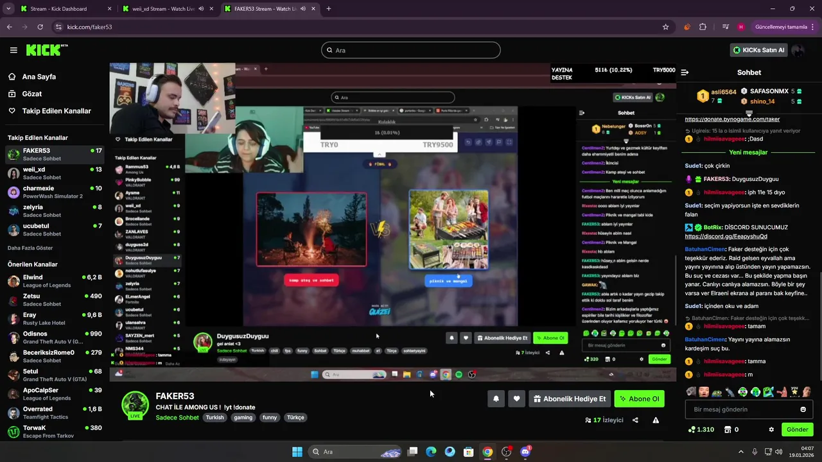822x462 pixels.
Task: Open discord.gg/FeapyshuQd link in chat
Action: pyautogui.click(x=726, y=236)
